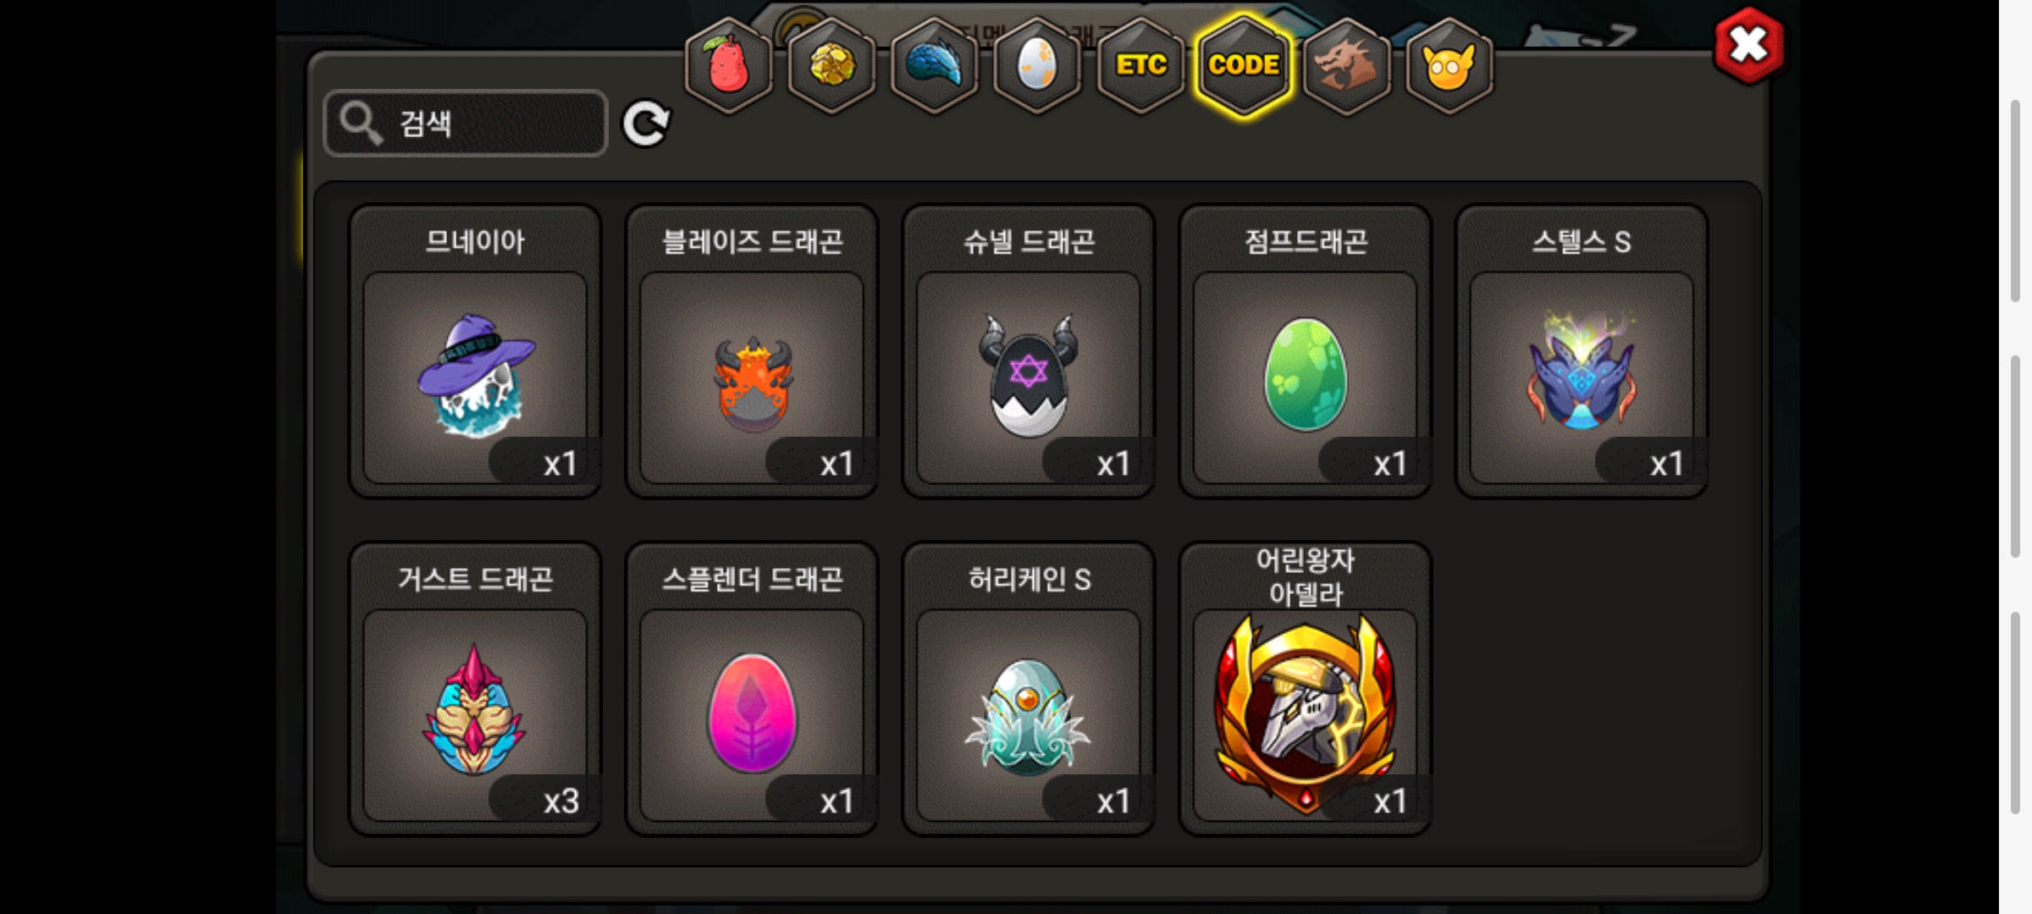Select the CODE tab
Image resolution: width=2032 pixels, height=914 pixels.
tap(1244, 65)
